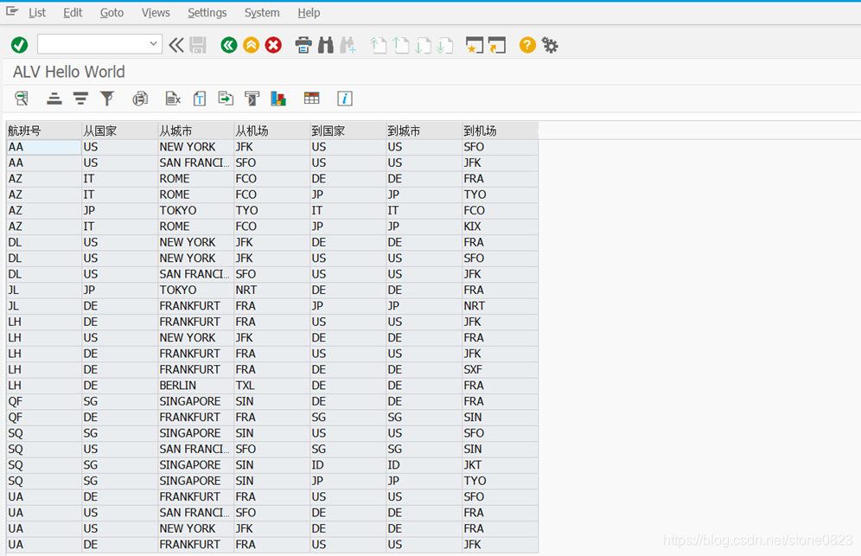Click the TXL airport cell

[x=271, y=385]
